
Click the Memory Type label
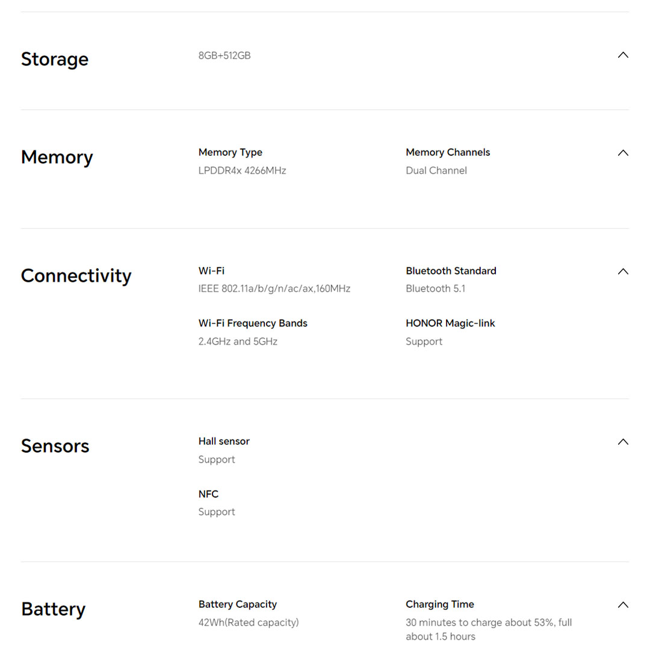[x=231, y=152]
